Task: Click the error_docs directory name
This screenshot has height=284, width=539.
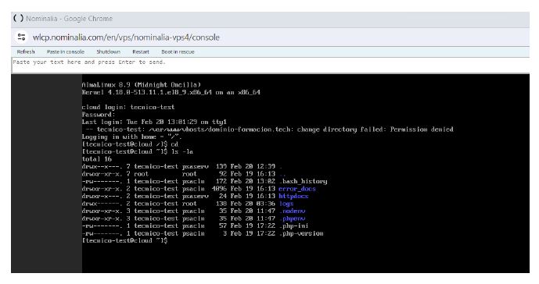Action: click(x=297, y=189)
